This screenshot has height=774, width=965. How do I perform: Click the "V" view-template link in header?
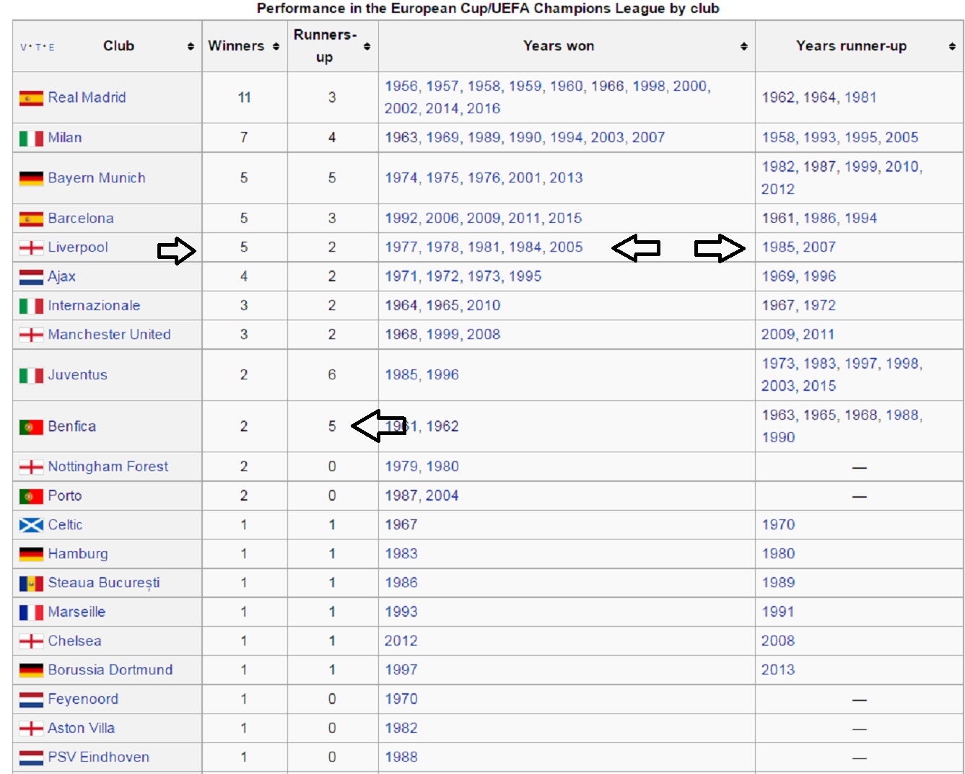[24, 48]
